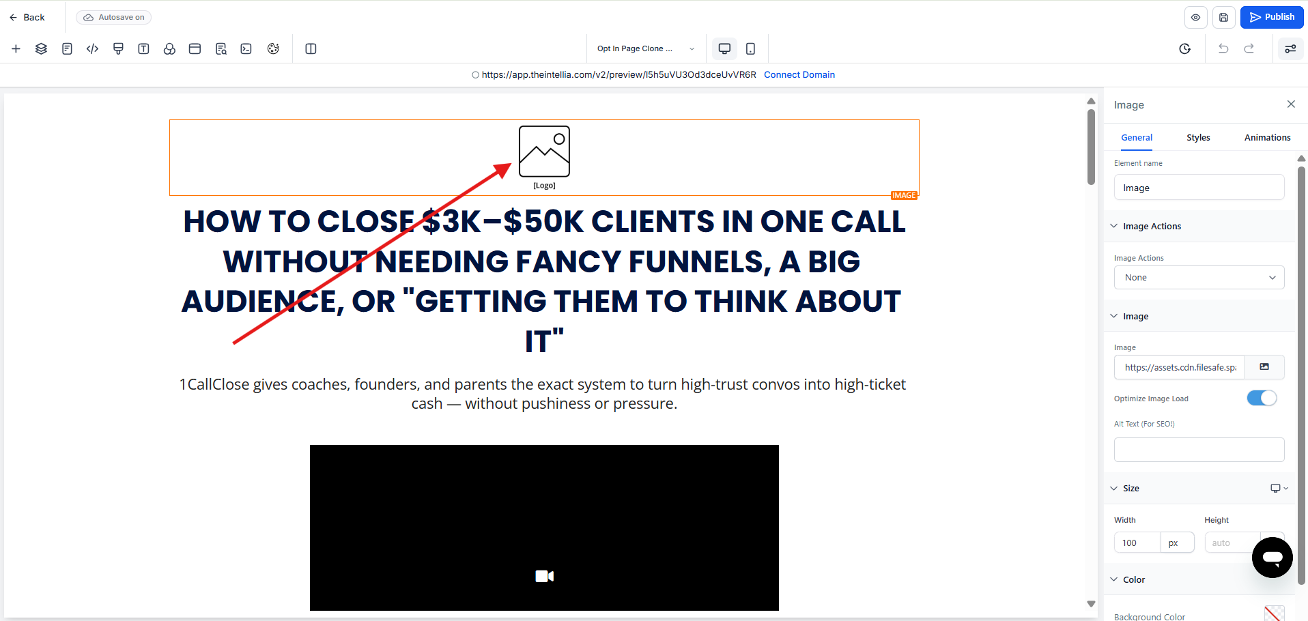Image resolution: width=1308 pixels, height=621 pixels.
Task: Open the image picker icon beside URL field
Action: (x=1264, y=367)
